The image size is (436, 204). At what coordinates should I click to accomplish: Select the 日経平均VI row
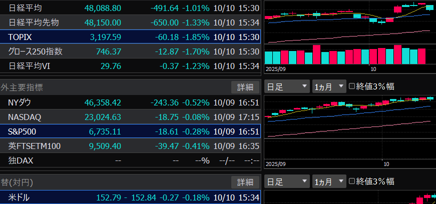coord(130,65)
